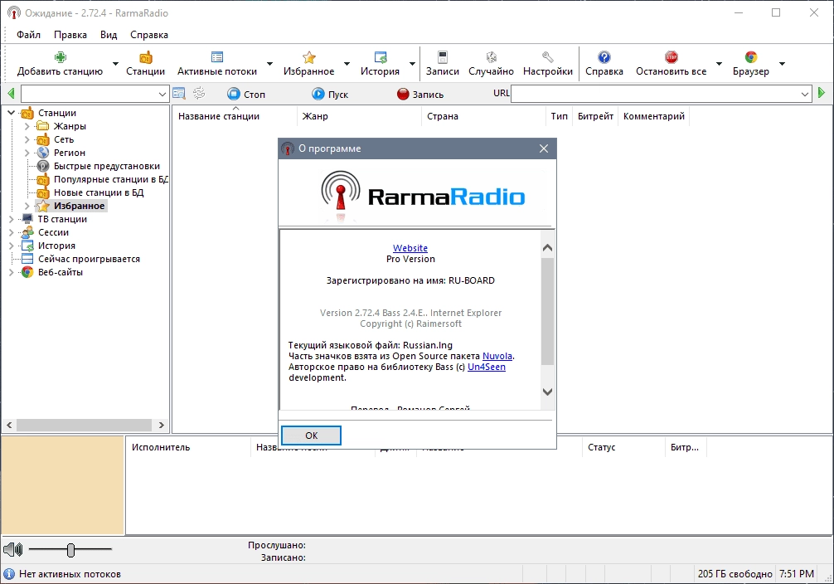Click the green go arrow next to URL field
This screenshot has height=584, width=834.
pos(822,93)
